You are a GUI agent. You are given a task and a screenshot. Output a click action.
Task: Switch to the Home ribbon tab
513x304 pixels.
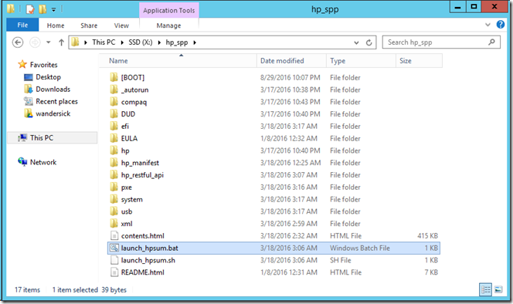pos(56,25)
